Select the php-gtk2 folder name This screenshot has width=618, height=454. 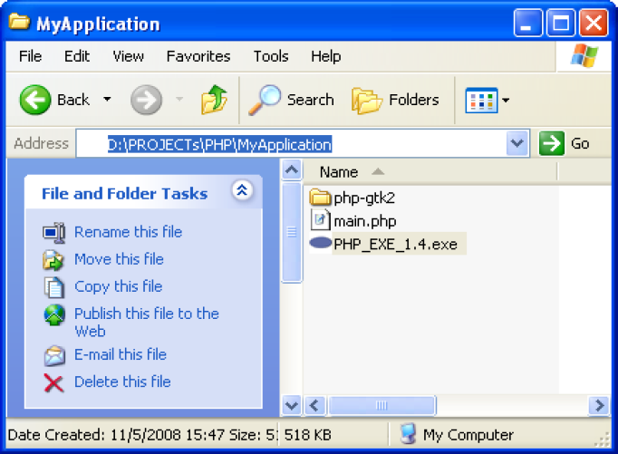[x=364, y=198]
